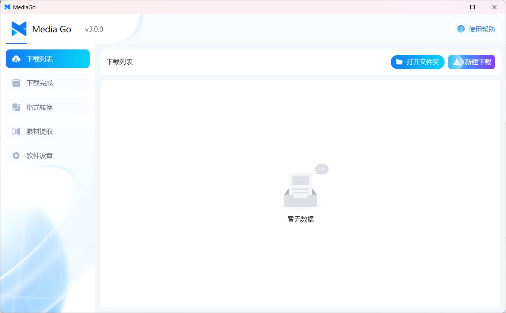Click the 素材提取 extraction icon
506x313 pixels.
(x=16, y=131)
